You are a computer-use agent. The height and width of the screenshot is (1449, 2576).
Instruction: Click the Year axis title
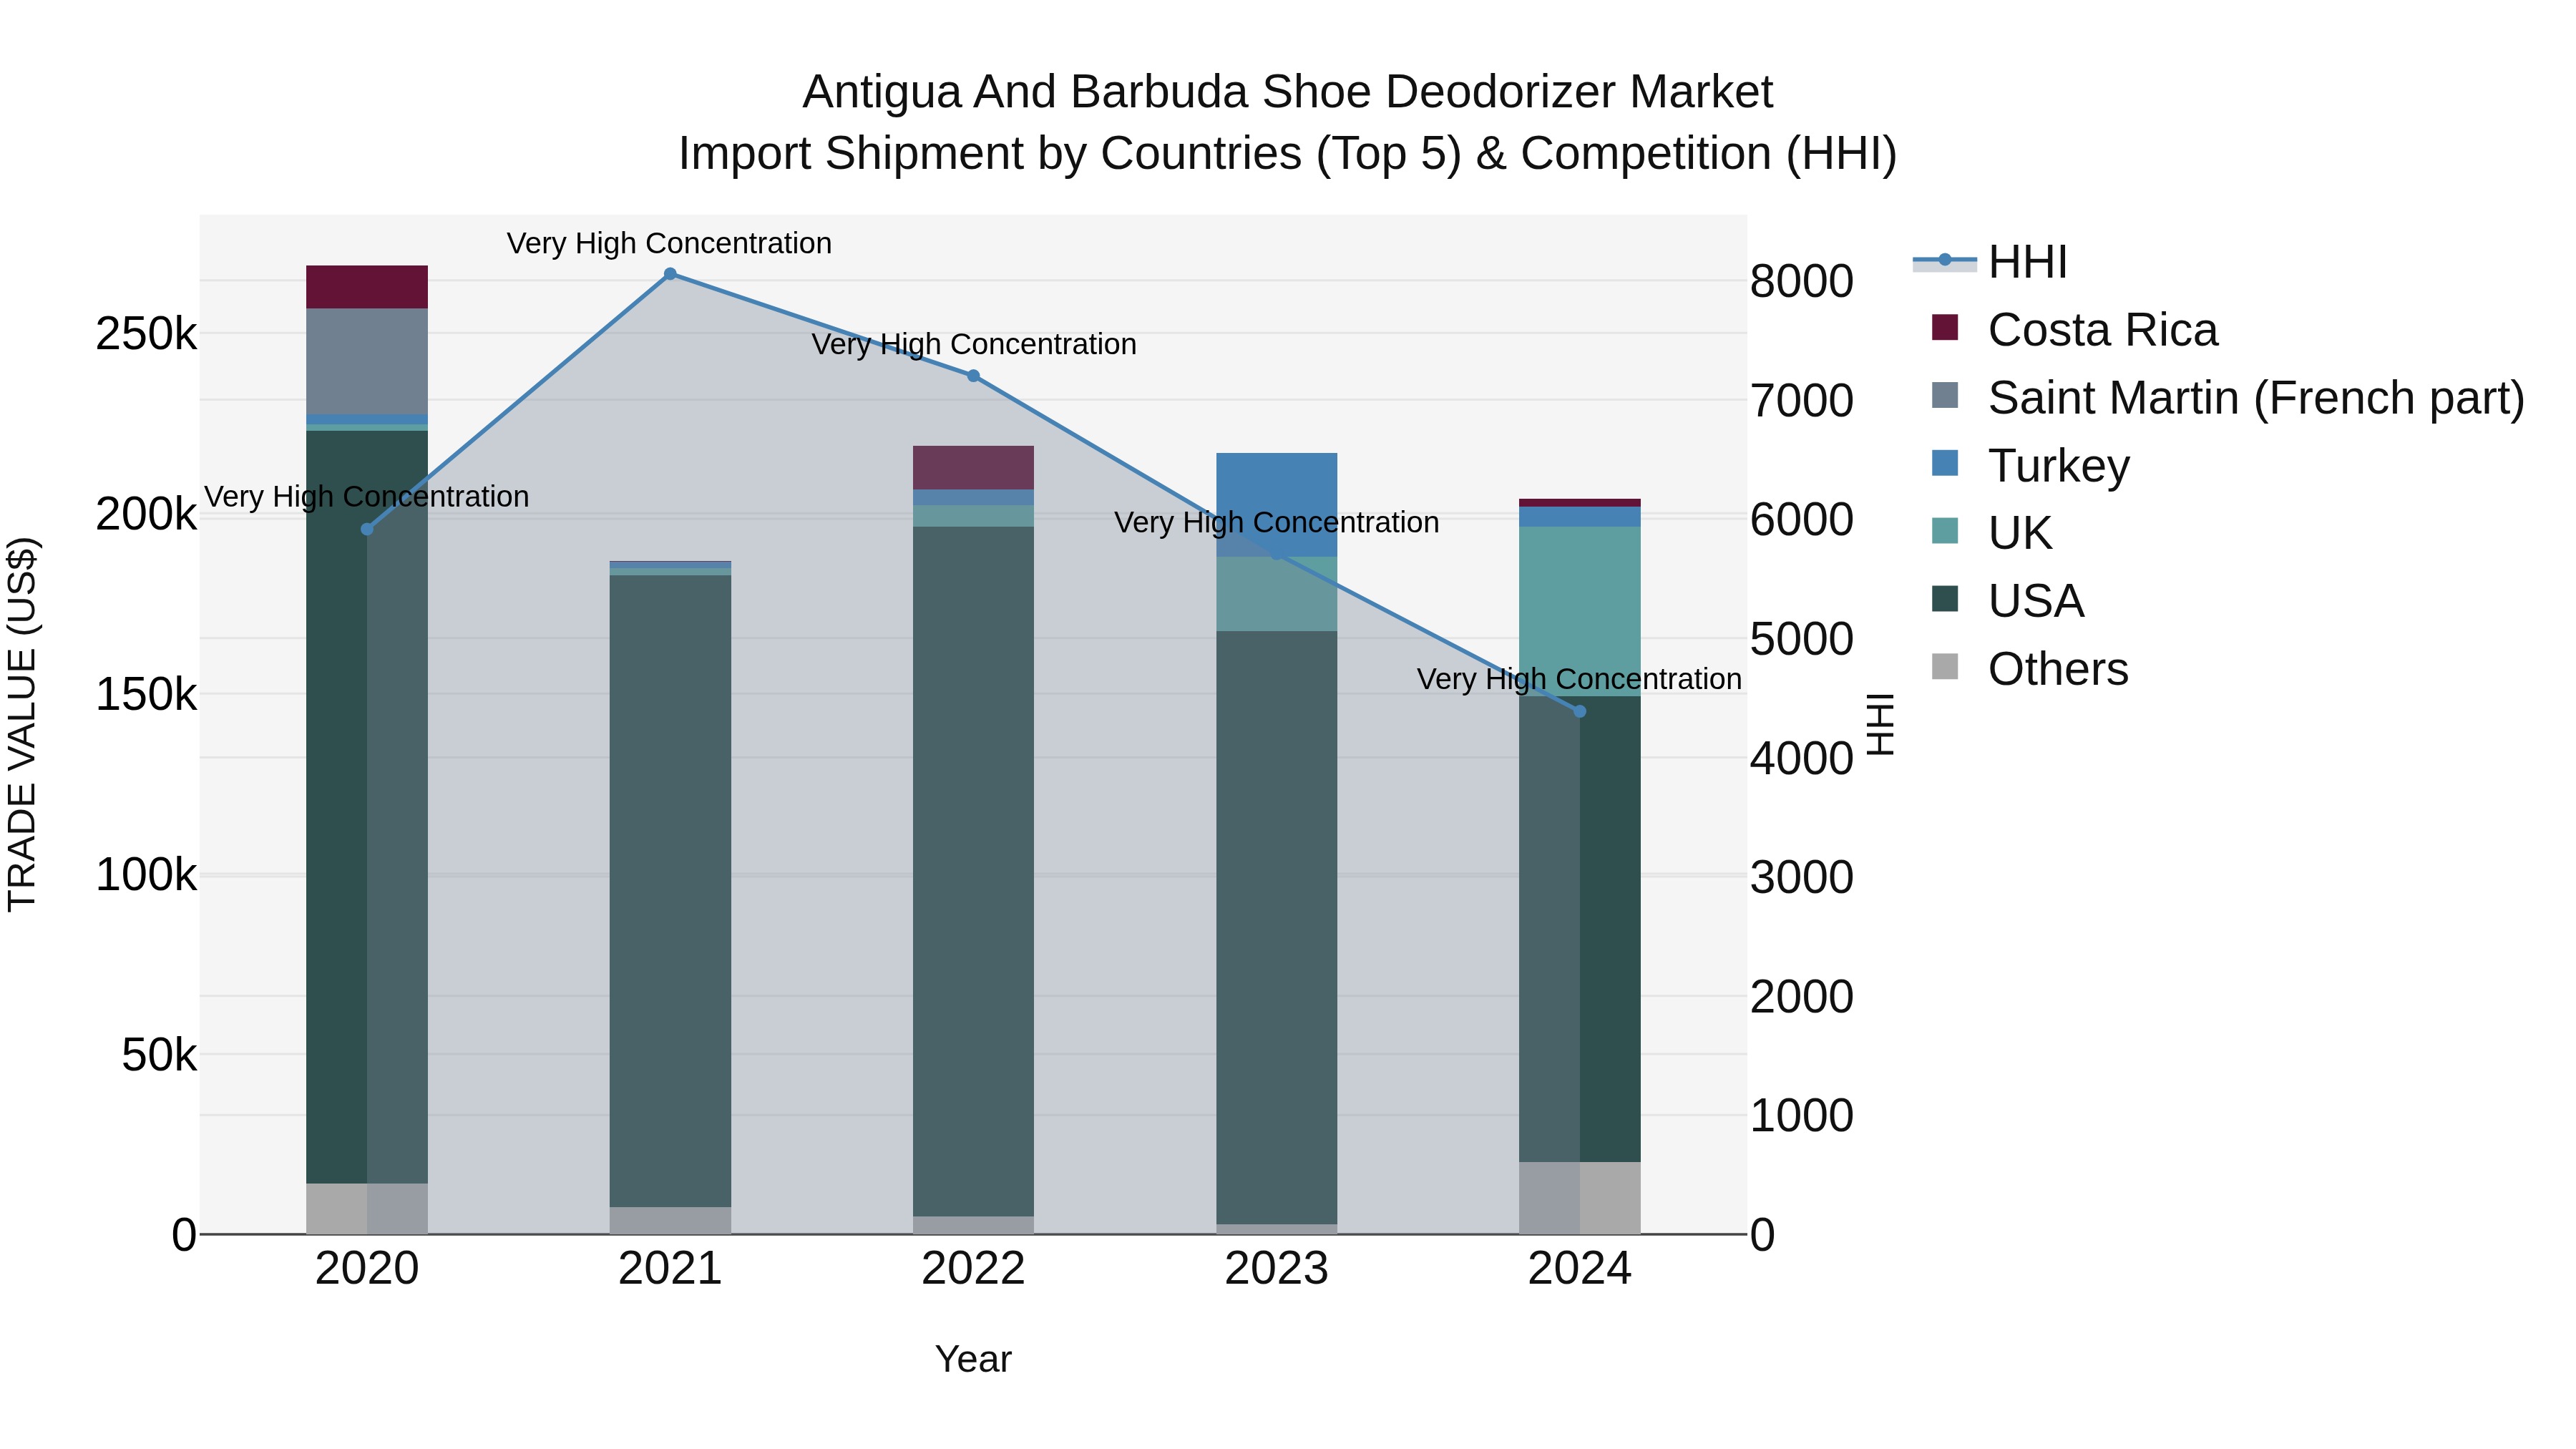(973, 1360)
